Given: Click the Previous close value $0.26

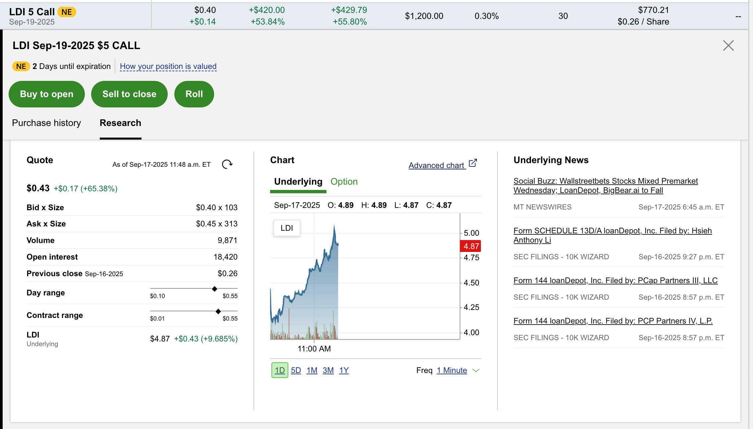Looking at the screenshot, I should (227, 274).
